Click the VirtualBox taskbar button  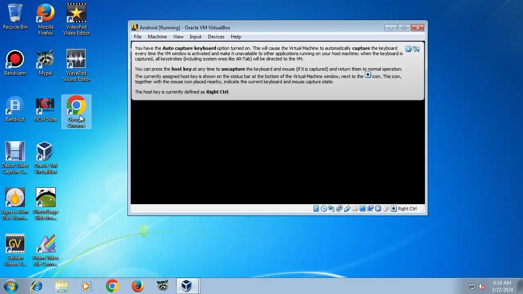click(187, 286)
